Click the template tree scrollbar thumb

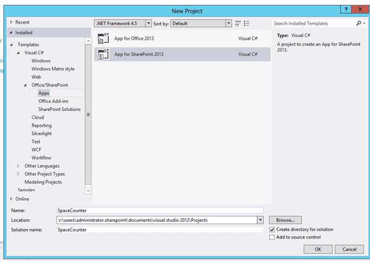coord(88,114)
